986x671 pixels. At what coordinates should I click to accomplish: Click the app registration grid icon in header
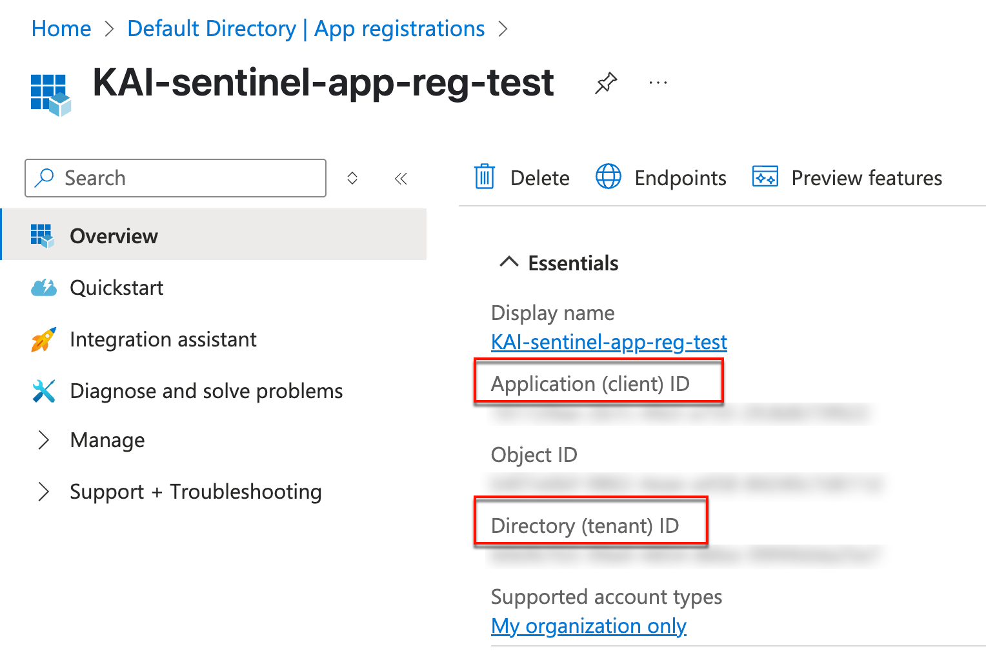pos(50,94)
